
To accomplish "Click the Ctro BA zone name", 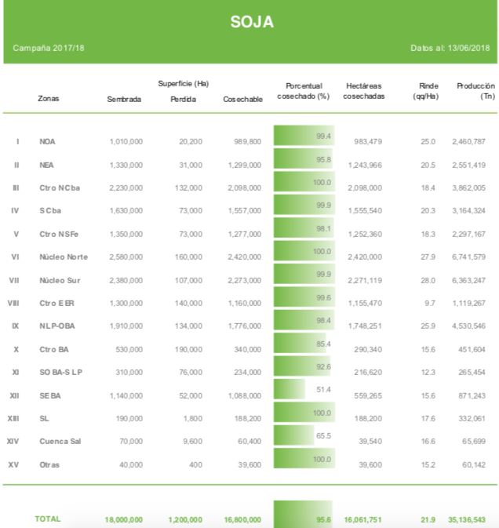I will [x=53, y=349].
